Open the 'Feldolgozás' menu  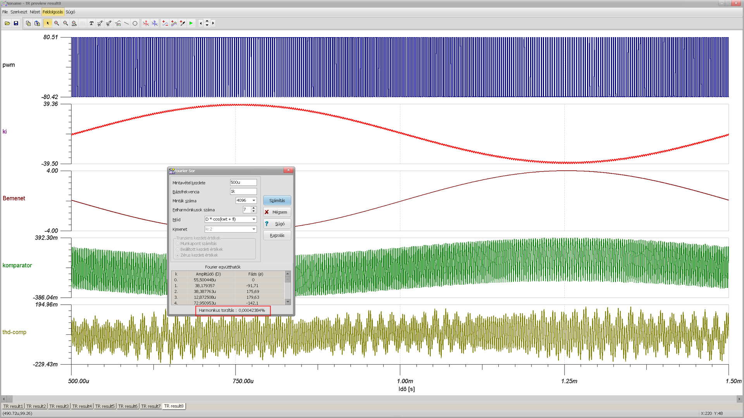click(x=53, y=12)
